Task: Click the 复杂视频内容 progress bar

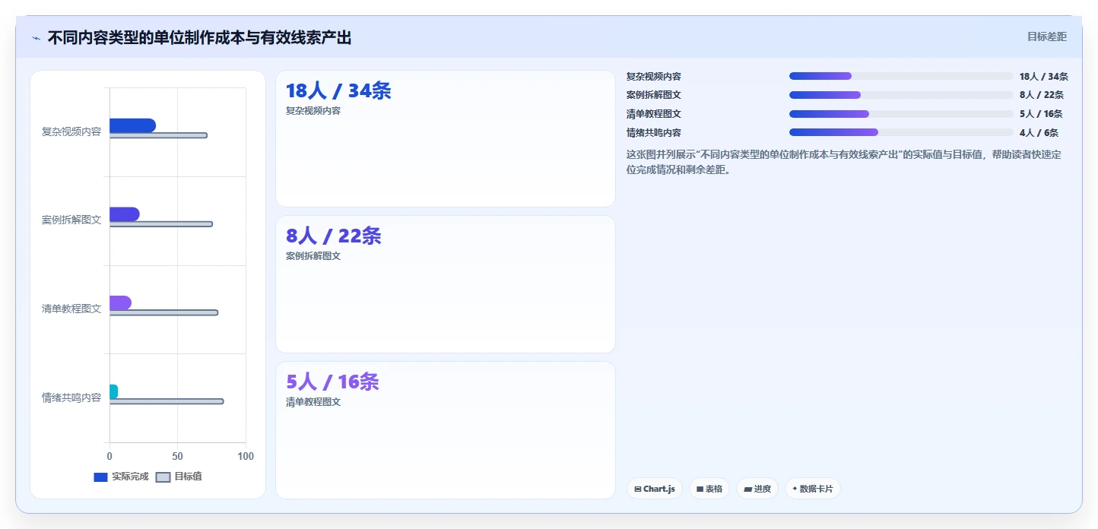Action: click(901, 76)
